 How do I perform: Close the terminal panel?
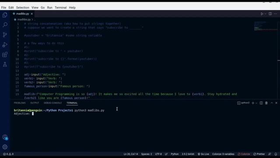(x=276, y=103)
